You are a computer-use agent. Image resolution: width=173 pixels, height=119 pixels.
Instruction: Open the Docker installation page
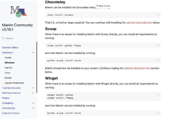pos(8,78)
